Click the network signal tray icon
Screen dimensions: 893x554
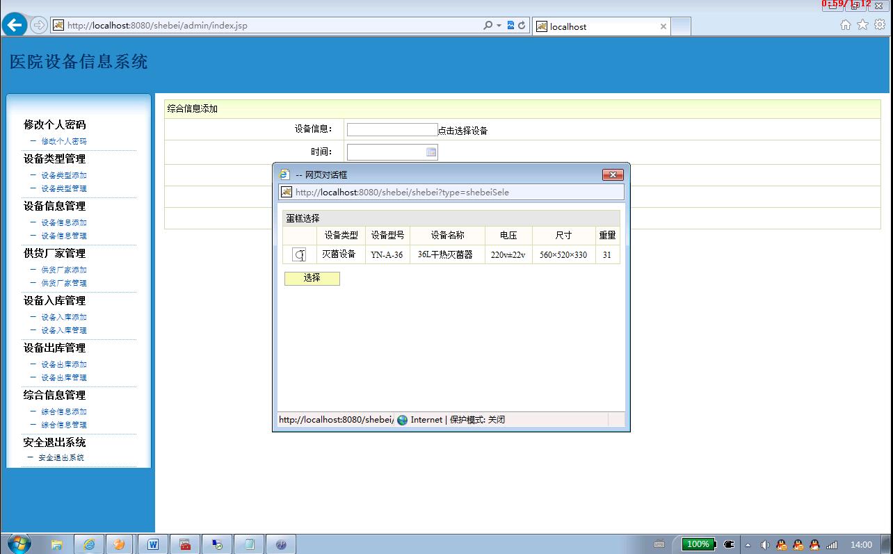click(x=832, y=544)
